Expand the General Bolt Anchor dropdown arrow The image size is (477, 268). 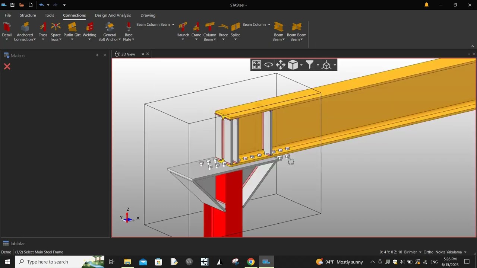pyautogui.click(x=120, y=39)
